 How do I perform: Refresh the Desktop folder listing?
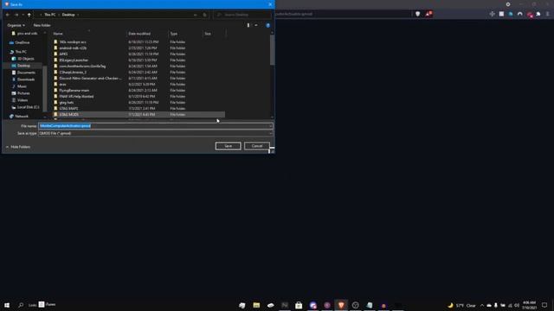[x=204, y=15]
